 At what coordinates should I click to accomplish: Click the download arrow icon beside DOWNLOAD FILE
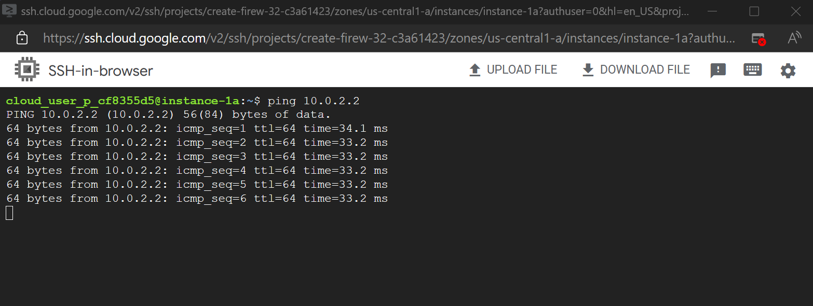click(587, 69)
